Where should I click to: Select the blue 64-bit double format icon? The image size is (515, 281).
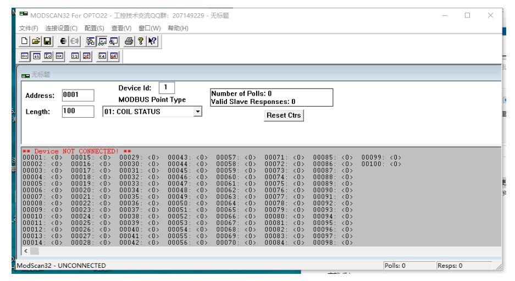[x=102, y=56]
